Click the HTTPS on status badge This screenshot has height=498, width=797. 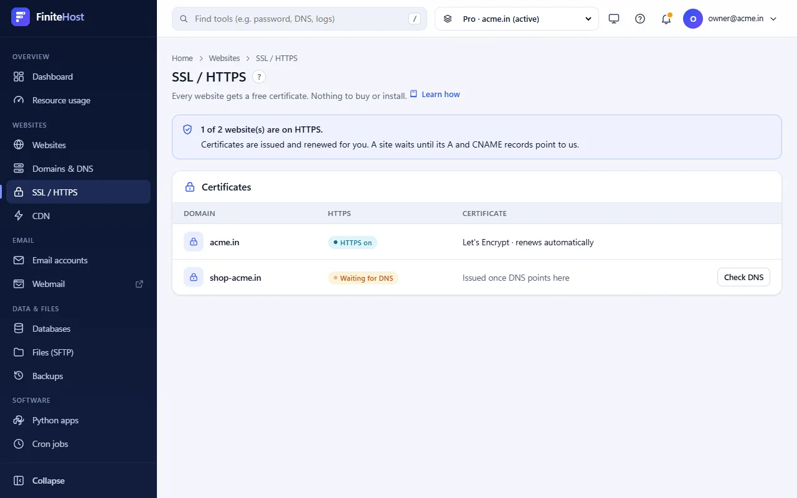pos(352,242)
